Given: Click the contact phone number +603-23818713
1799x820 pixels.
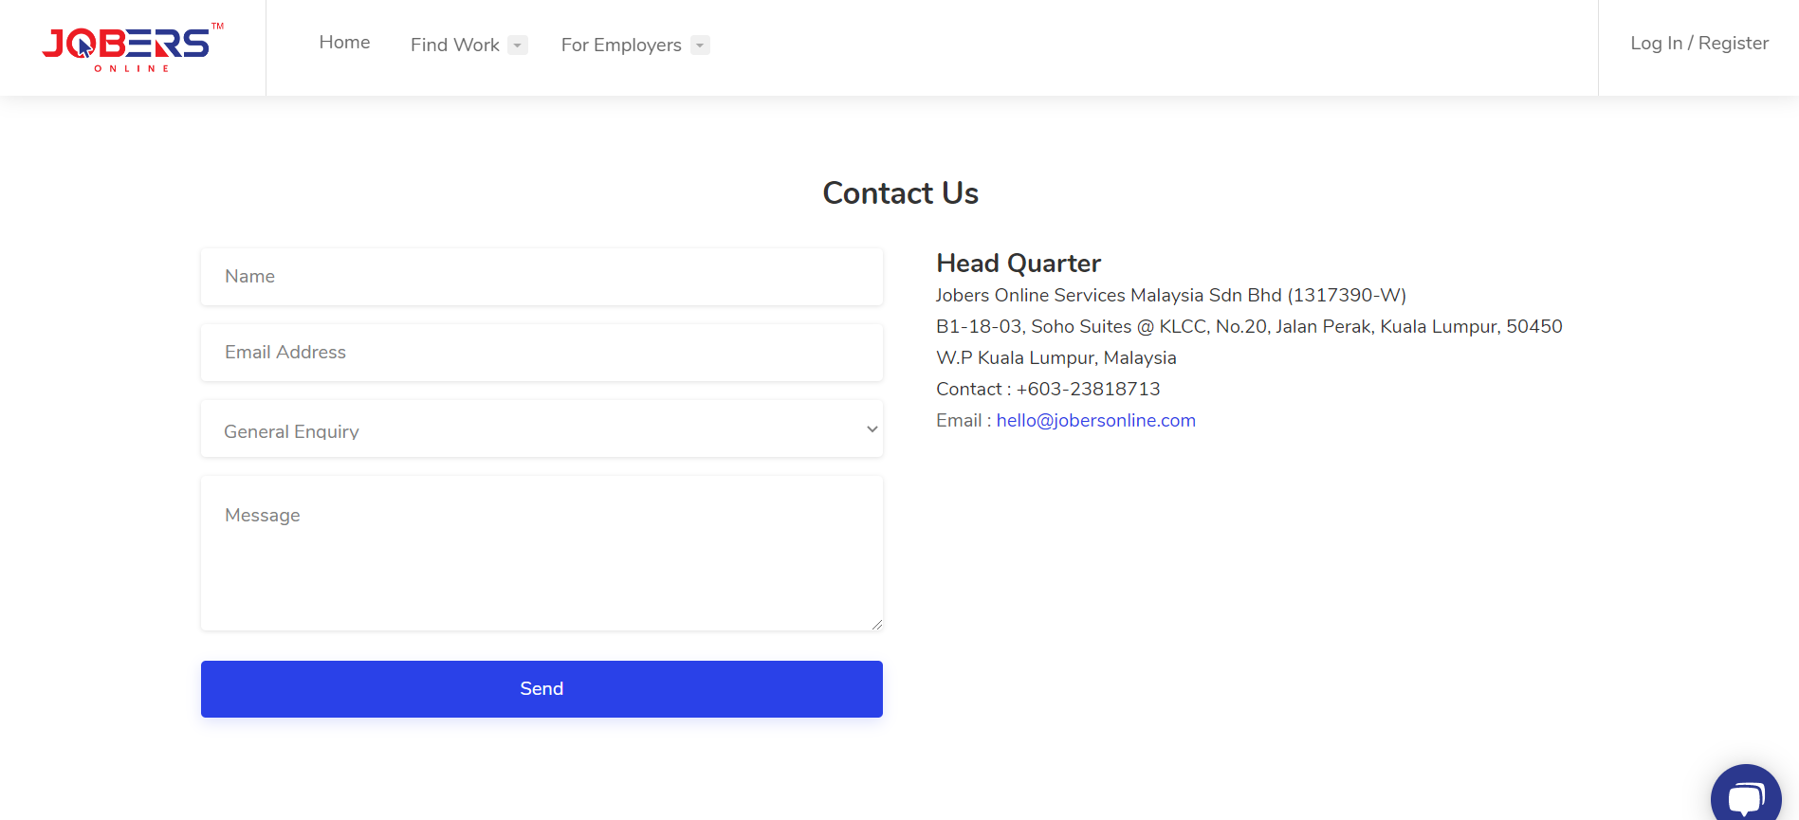Looking at the screenshot, I should [x=1088, y=390].
